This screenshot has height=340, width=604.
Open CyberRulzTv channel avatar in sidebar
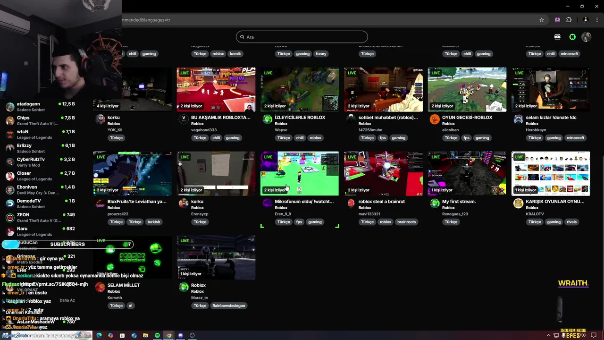(10, 162)
